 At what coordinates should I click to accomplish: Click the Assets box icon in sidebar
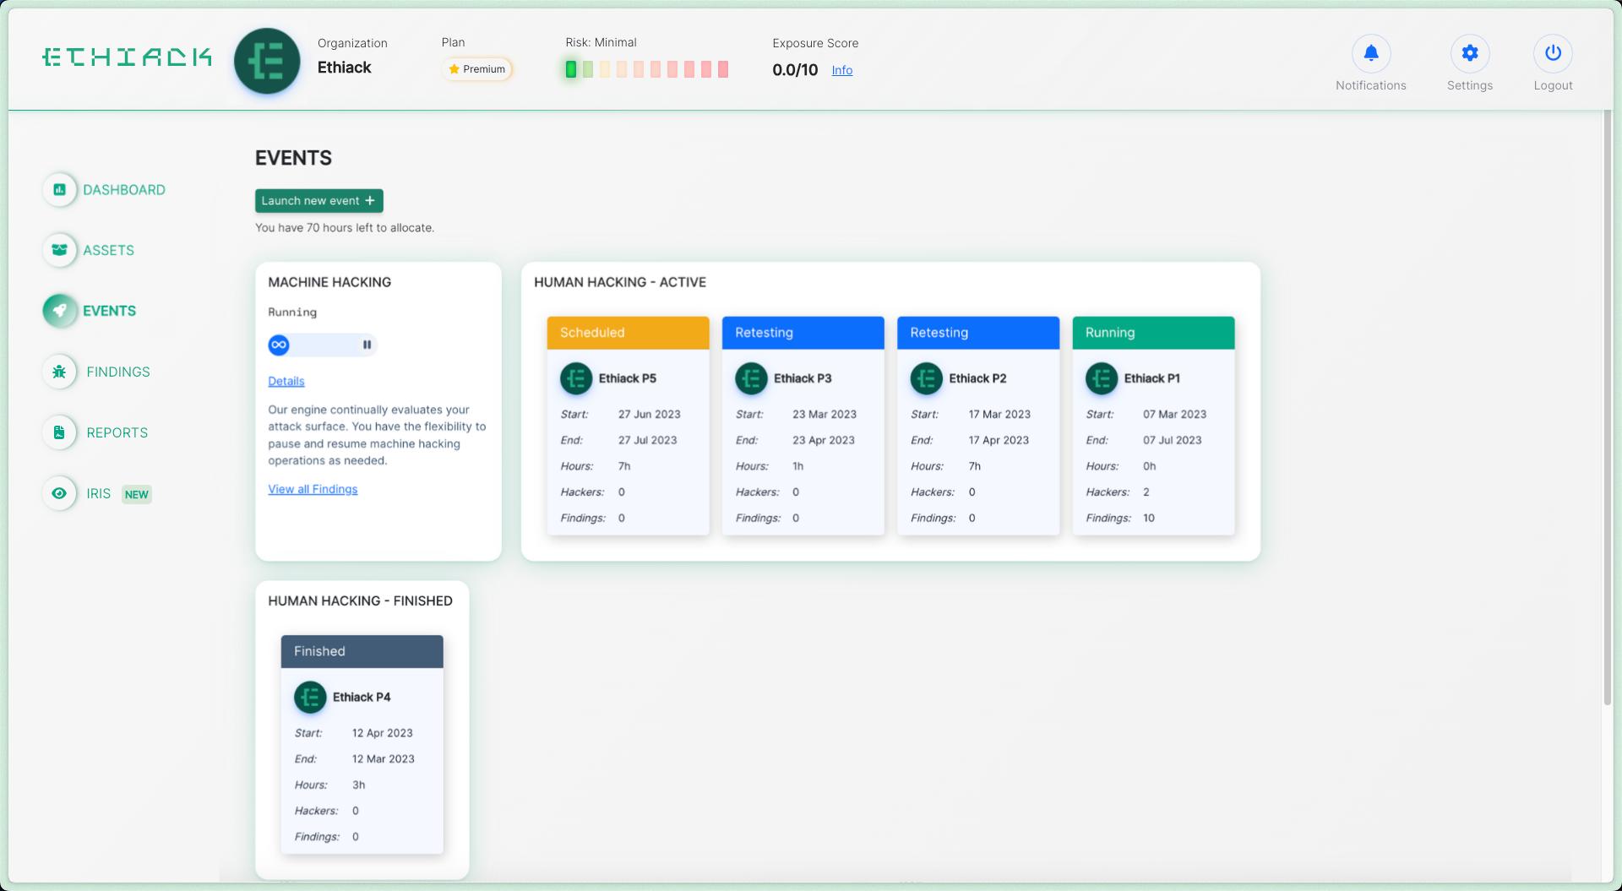[59, 250]
